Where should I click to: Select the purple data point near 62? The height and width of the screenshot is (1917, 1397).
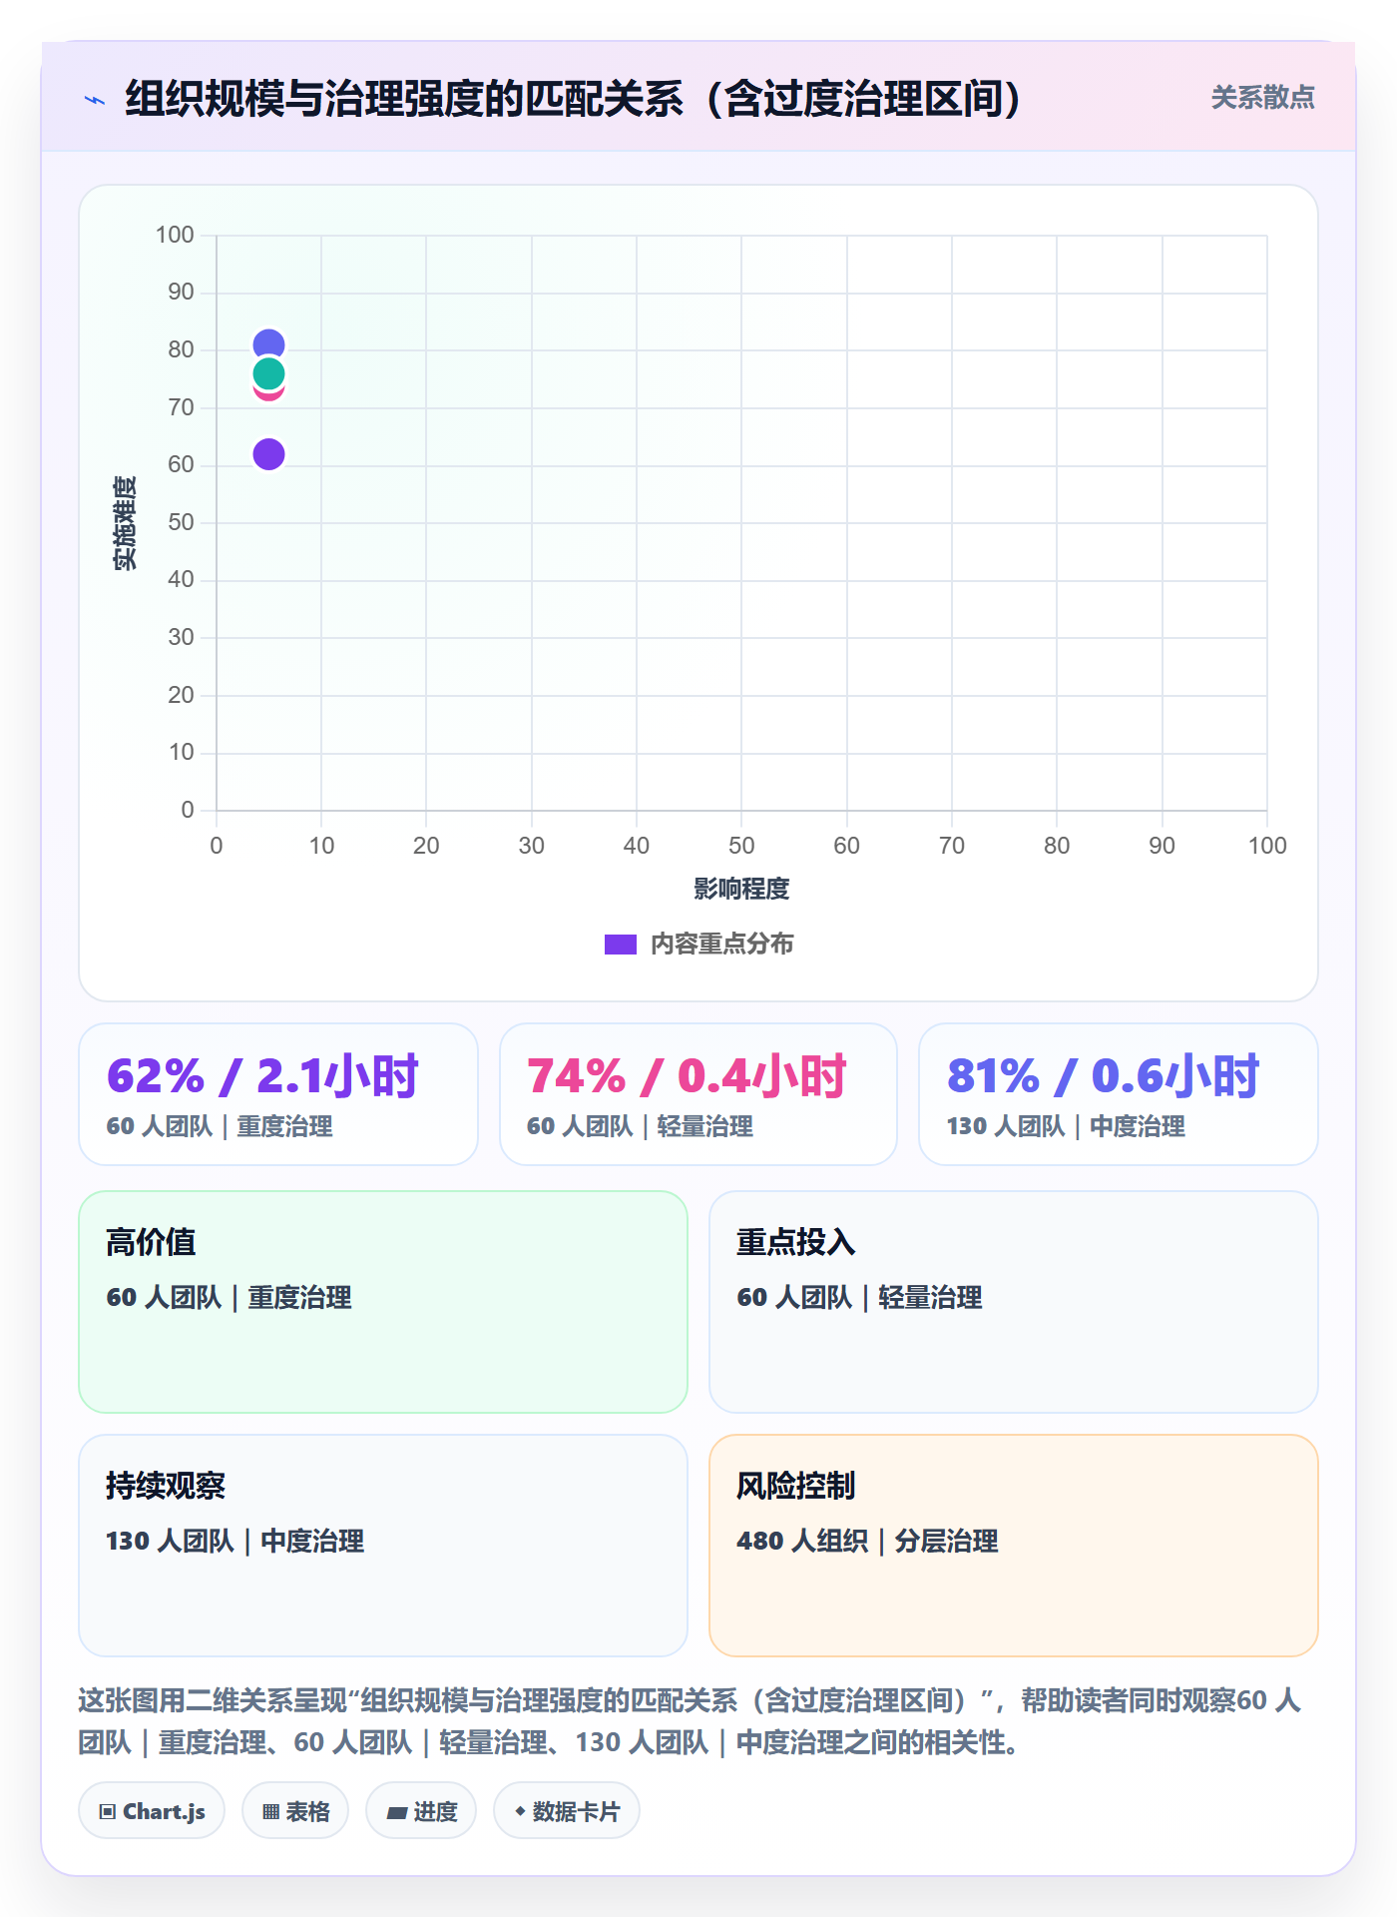[x=268, y=454]
